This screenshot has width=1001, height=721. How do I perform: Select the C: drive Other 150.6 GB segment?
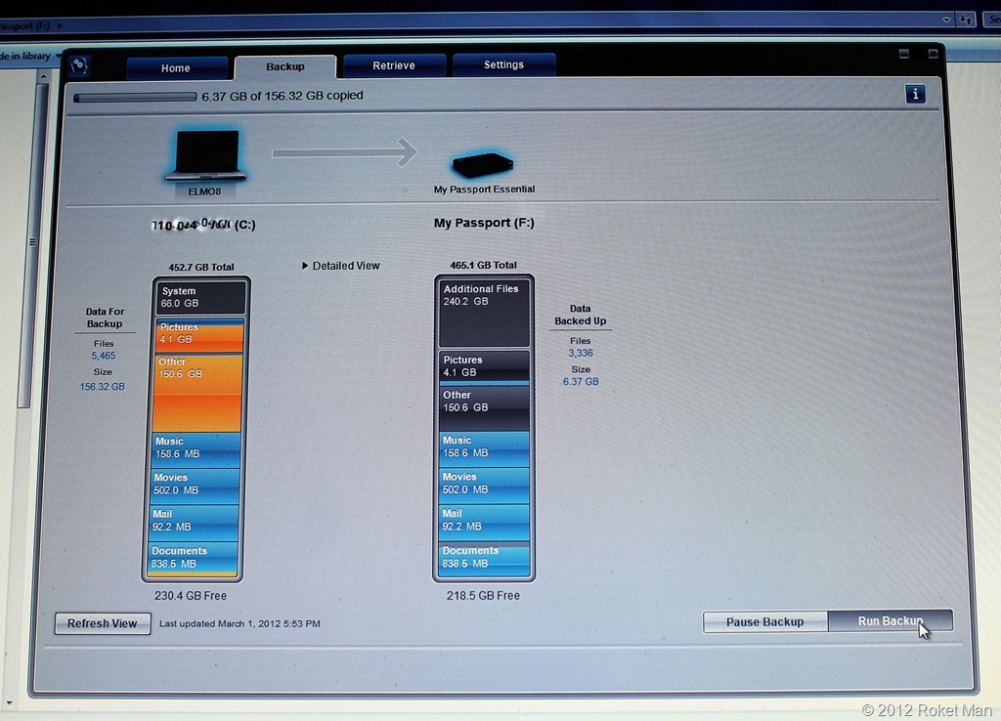point(197,393)
